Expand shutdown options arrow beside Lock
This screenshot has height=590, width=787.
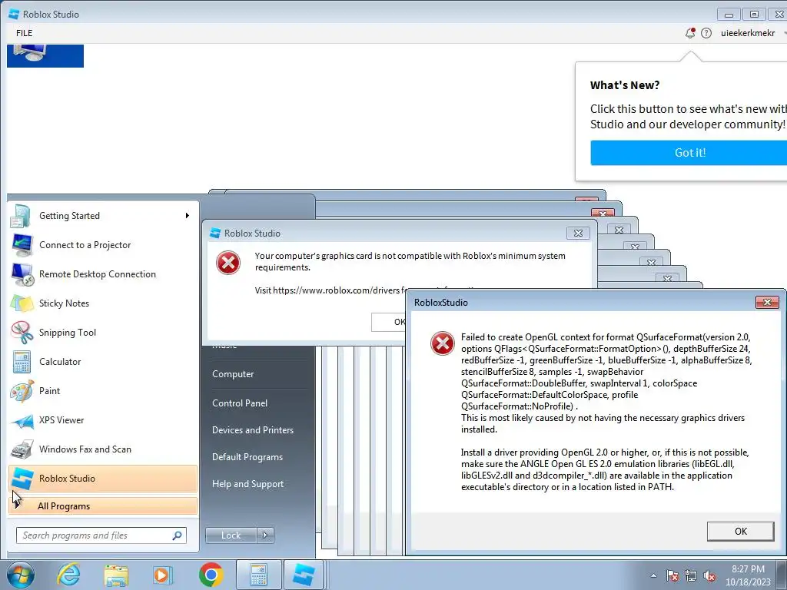coord(265,535)
